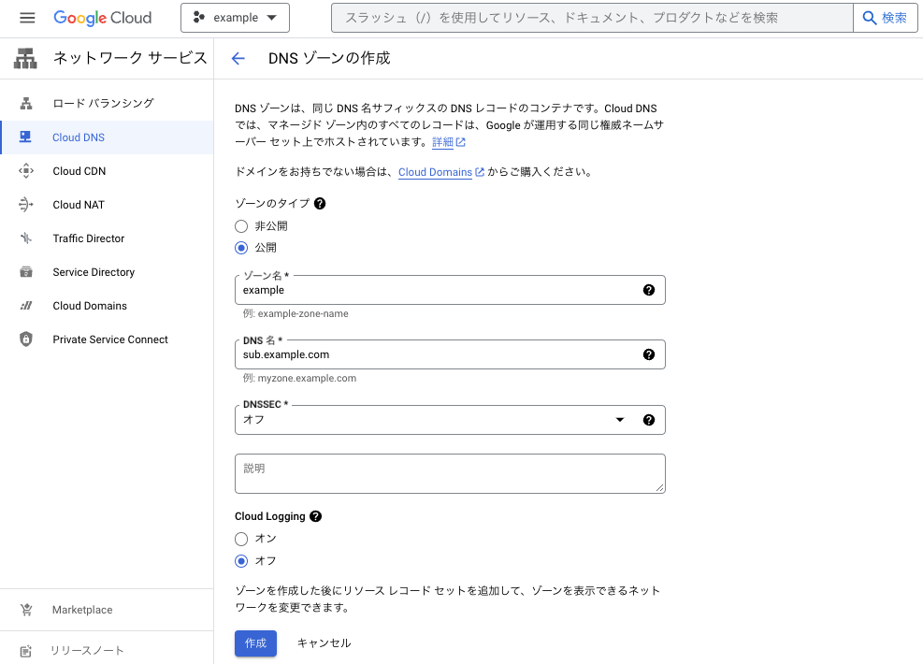Click the キャンセル button
The height and width of the screenshot is (664, 923).
[x=324, y=643]
